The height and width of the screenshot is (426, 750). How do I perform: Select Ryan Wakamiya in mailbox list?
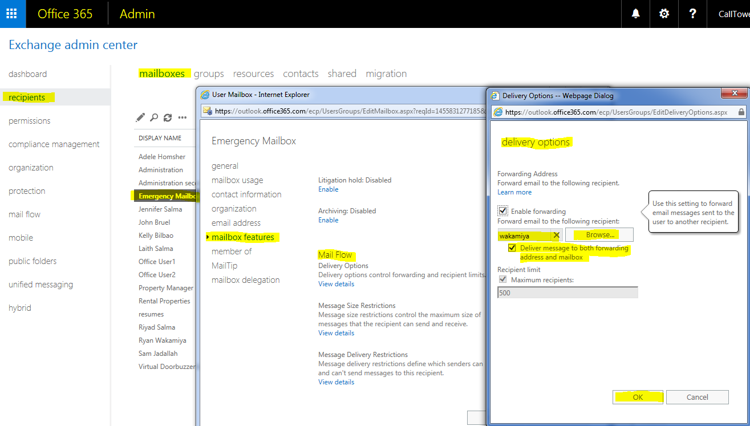coord(163,340)
